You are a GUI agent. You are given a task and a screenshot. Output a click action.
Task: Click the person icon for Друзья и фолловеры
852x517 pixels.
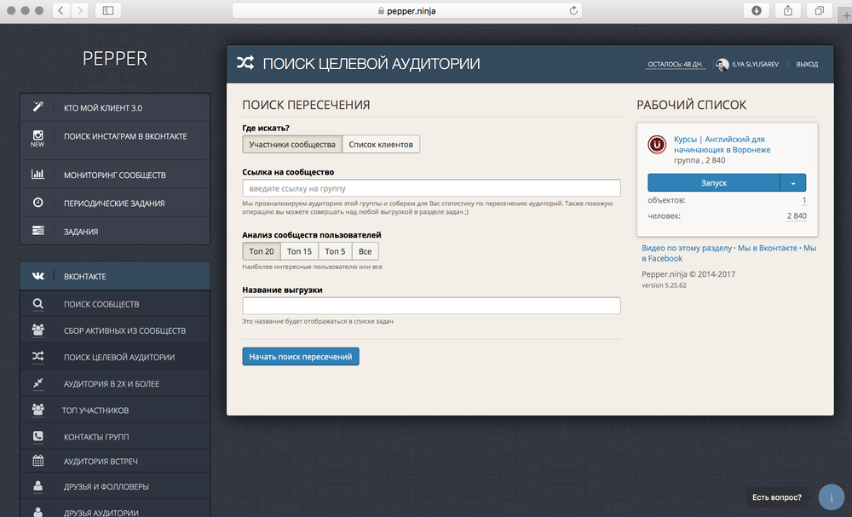(x=38, y=486)
